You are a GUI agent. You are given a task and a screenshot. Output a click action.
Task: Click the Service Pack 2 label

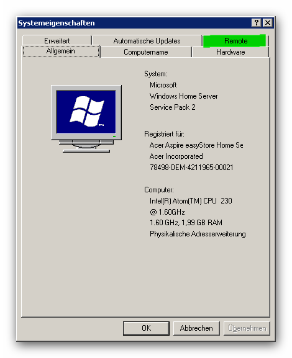(x=173, y=107)
